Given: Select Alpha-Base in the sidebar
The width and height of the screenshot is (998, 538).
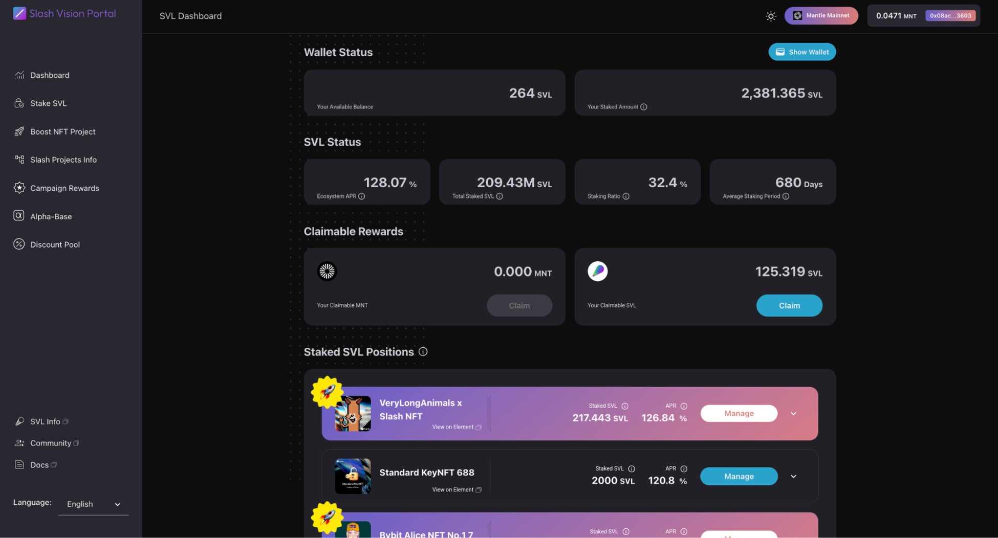Looking at the screenshot, I should pos(51,216).
